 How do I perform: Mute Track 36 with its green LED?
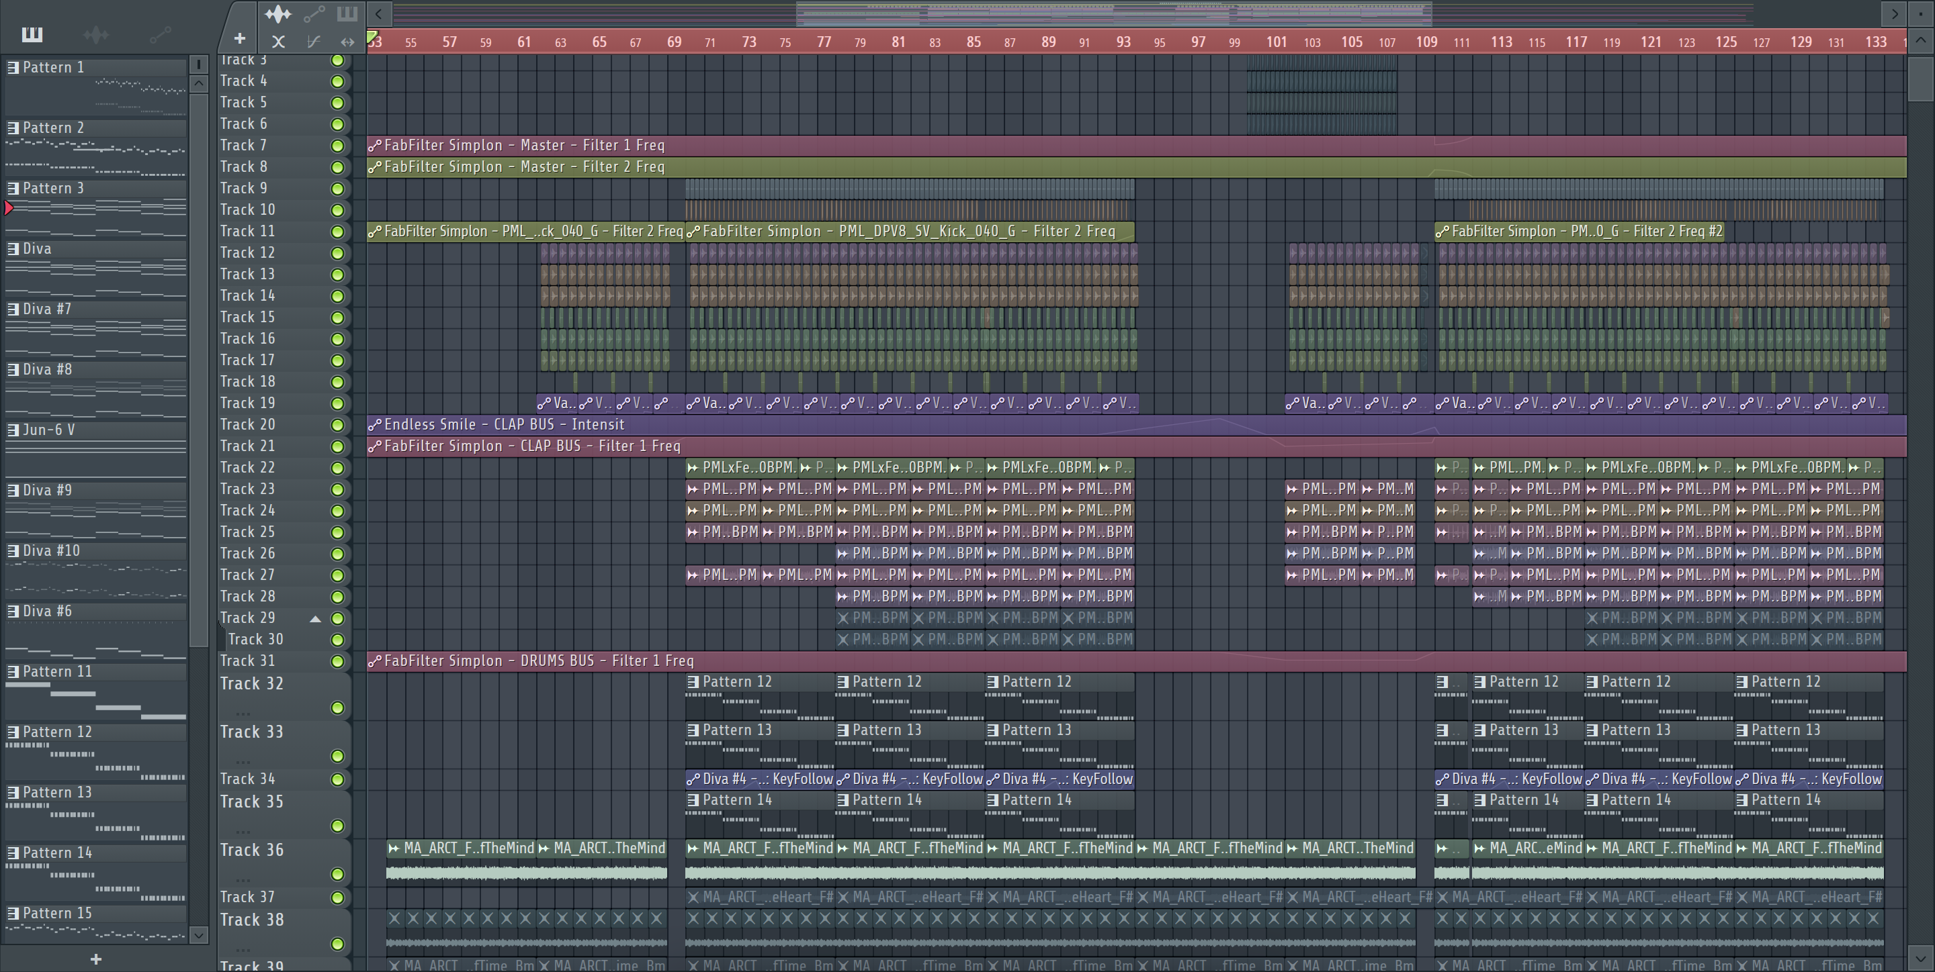point(338,875)
